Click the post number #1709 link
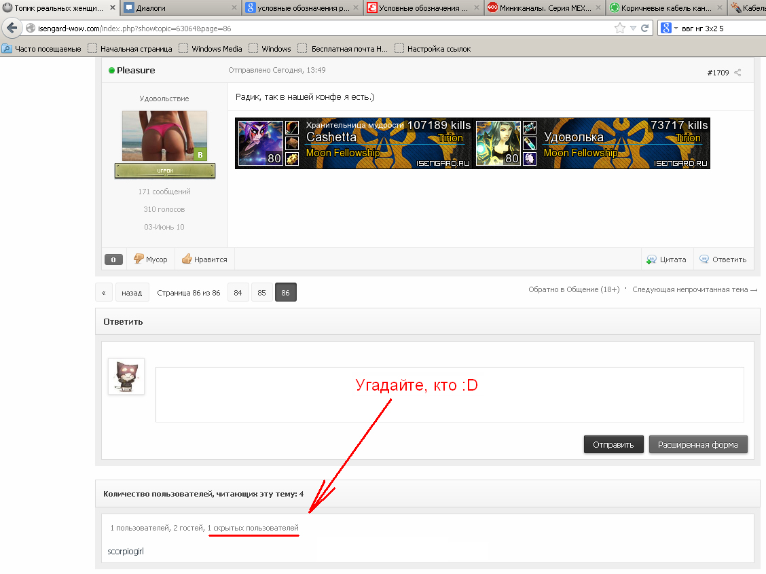Screen dimensions: 766x574 718,73
